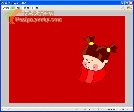Open the 4幅 four-up view
This screenshot has height=112, width=134.
click(x=35, y=8)
